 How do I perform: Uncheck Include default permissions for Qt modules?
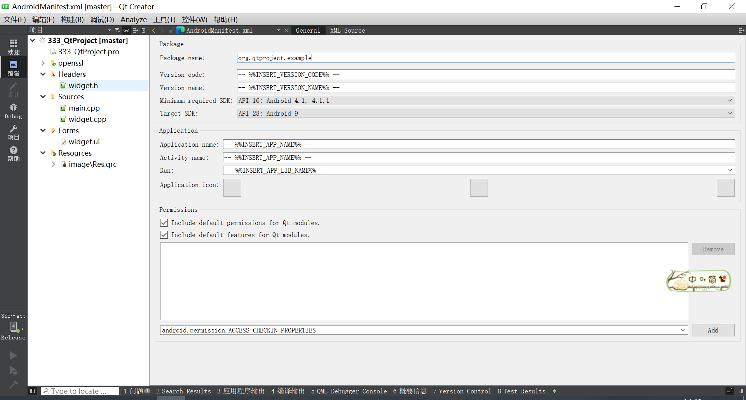click(164, 223)
